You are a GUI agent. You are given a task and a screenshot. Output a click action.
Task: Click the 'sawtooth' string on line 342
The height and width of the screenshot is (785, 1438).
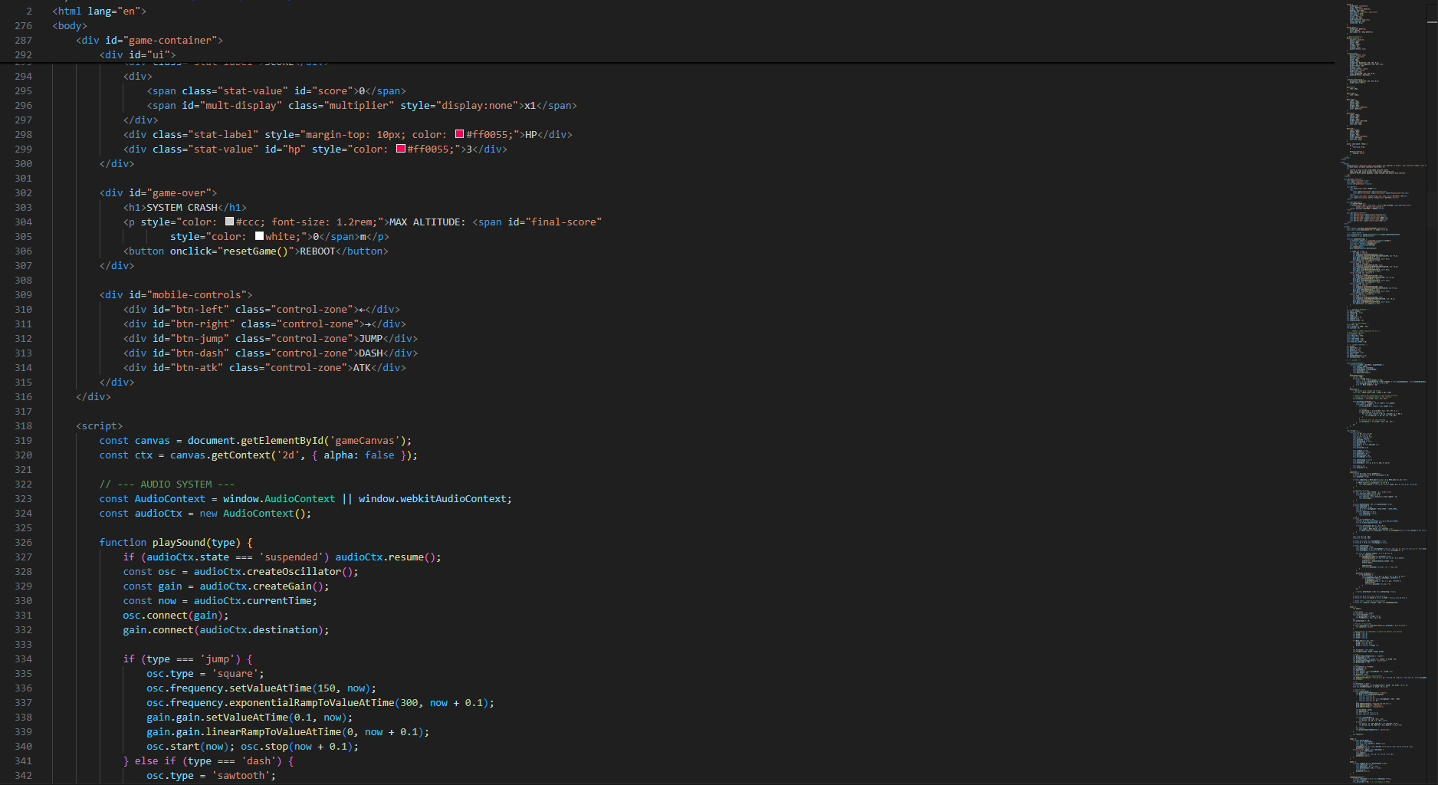tap(241, 775)
